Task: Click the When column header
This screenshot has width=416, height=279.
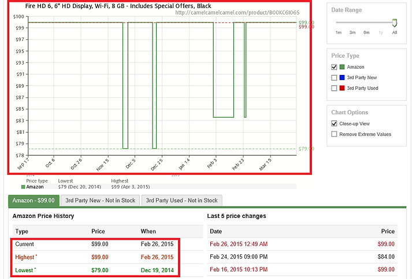Action: pyautogui.click(x=148, y=231)
